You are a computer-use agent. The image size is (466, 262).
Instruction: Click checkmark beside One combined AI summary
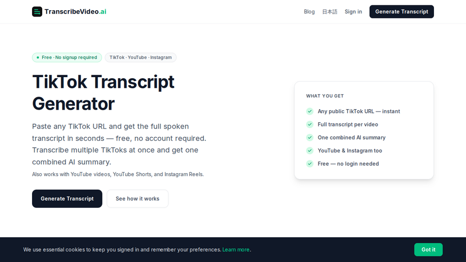click(x=310, y=137)
